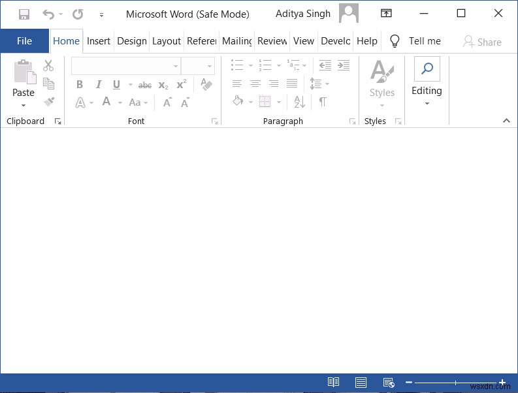518x393 pixels.
Task: Open the File menu button
Action: [x=24, y=40]
